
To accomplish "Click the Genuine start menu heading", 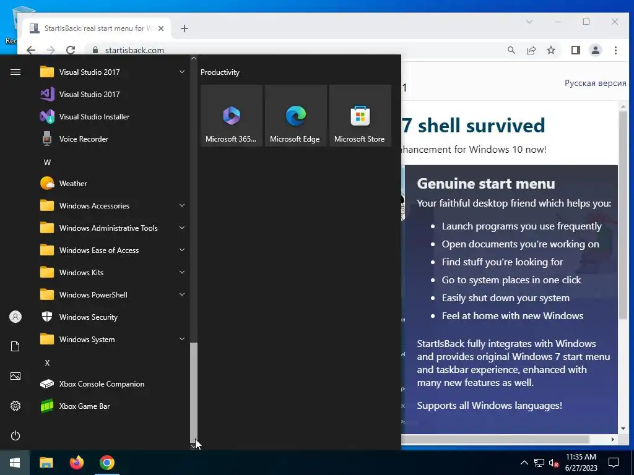I will click(485, 184).
